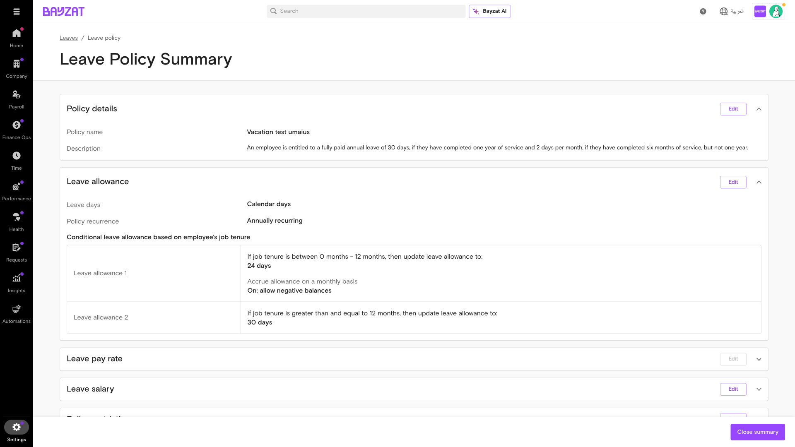Image resolution: width=795 pixels, height=447 pixels.
Task: Click the policy Description text
Action: (497, 148)
